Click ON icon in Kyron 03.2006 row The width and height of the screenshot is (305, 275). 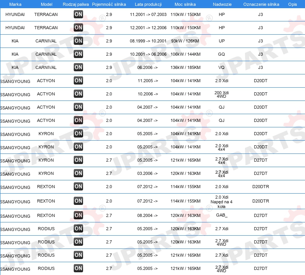[78, 173]
